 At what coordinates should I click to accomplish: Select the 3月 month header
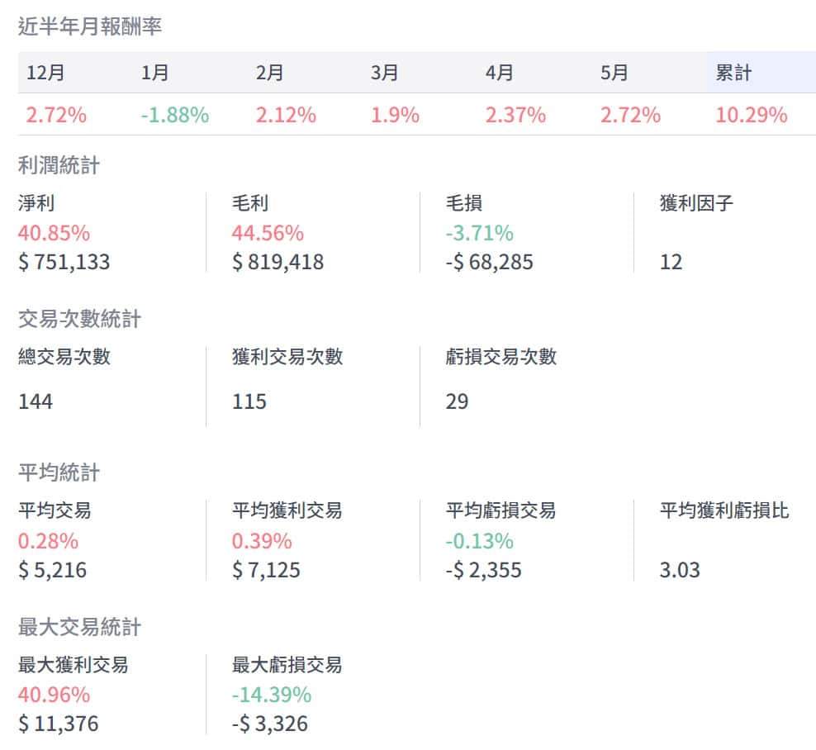click(x=385, y=73)
